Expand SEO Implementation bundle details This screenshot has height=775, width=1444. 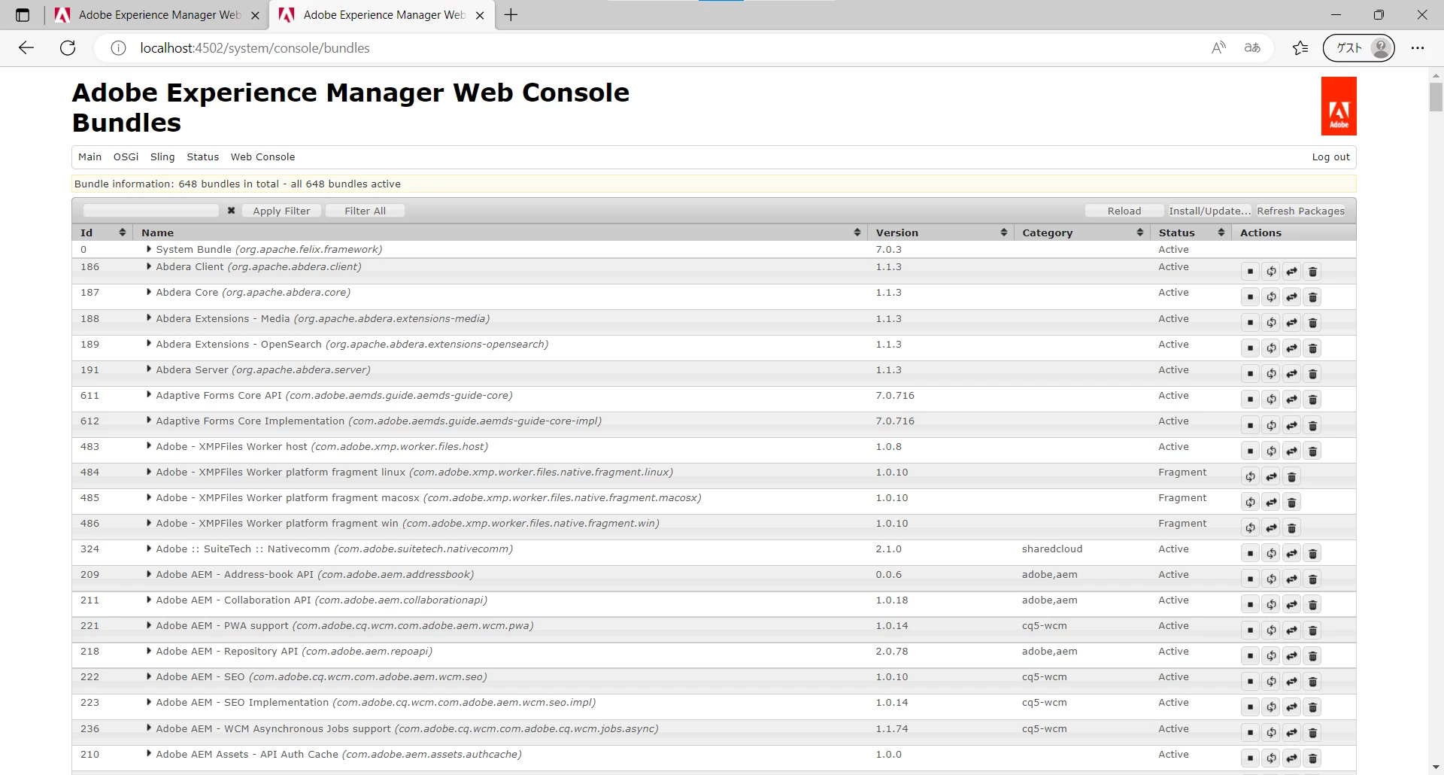point(149,702)
